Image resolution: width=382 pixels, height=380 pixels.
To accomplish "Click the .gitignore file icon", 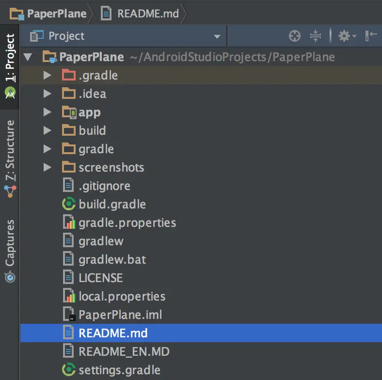I will pos(68,185).
